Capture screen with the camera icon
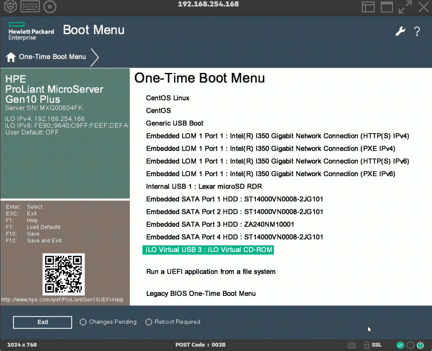This screenshot has width=432, height=351. (352, 345)
